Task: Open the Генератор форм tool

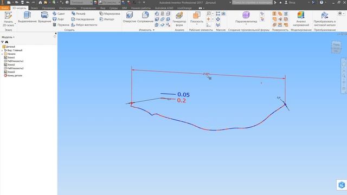Action: coord(179,19)
